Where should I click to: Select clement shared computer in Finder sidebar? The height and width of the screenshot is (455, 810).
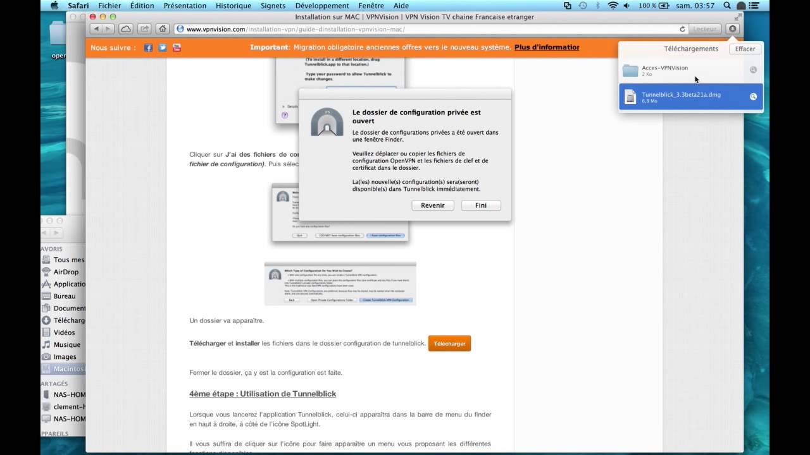click(63, 406)
